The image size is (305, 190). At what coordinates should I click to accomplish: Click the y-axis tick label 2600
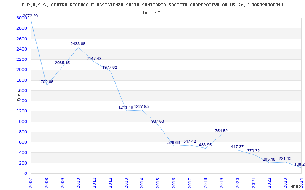[x=22, y=39]
